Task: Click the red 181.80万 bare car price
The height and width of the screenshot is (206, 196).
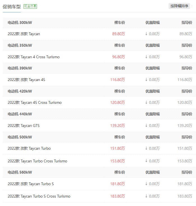Action: tap(118, 184)
